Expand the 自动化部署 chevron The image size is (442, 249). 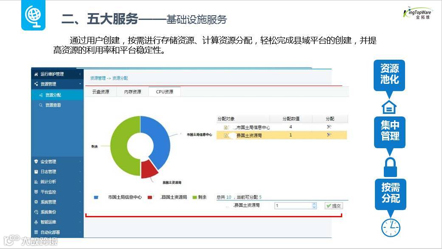pos(80,232)
